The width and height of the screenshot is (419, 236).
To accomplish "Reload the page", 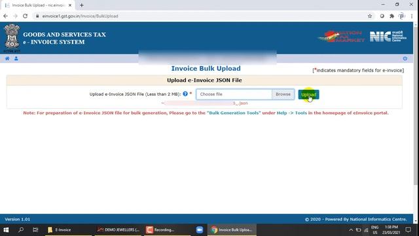I will 25,16.
